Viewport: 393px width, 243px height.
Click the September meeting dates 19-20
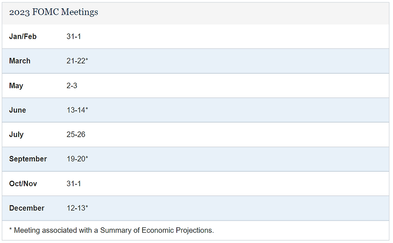(76, 159)
